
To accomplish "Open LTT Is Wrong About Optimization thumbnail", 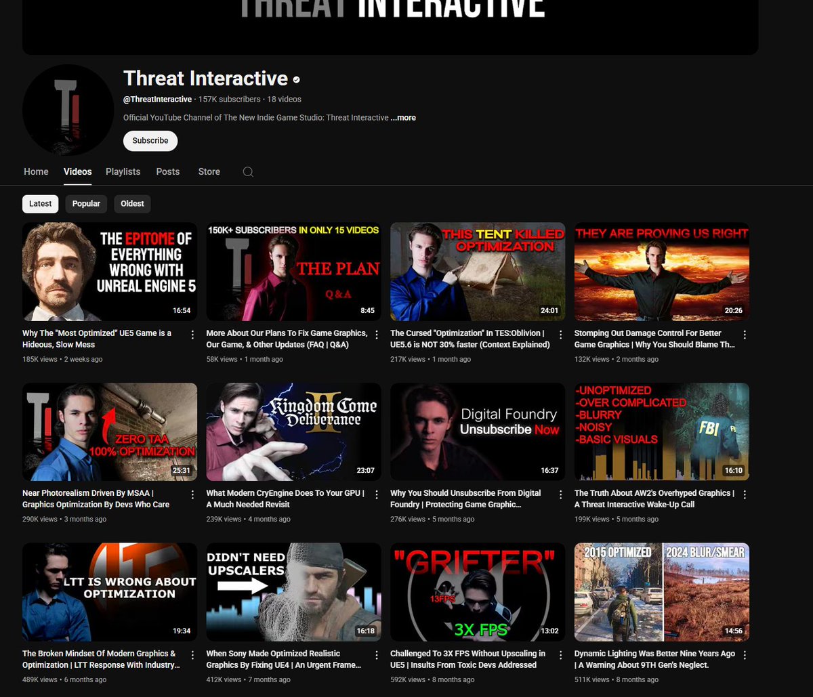I will pos(110,592).
